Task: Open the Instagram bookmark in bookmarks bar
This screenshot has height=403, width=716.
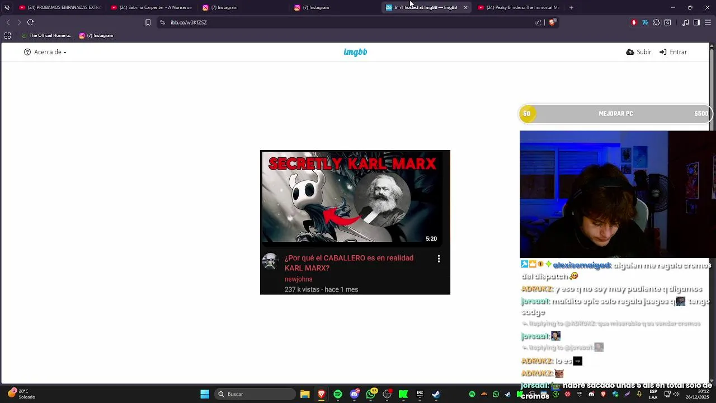Action: (96, 35)
